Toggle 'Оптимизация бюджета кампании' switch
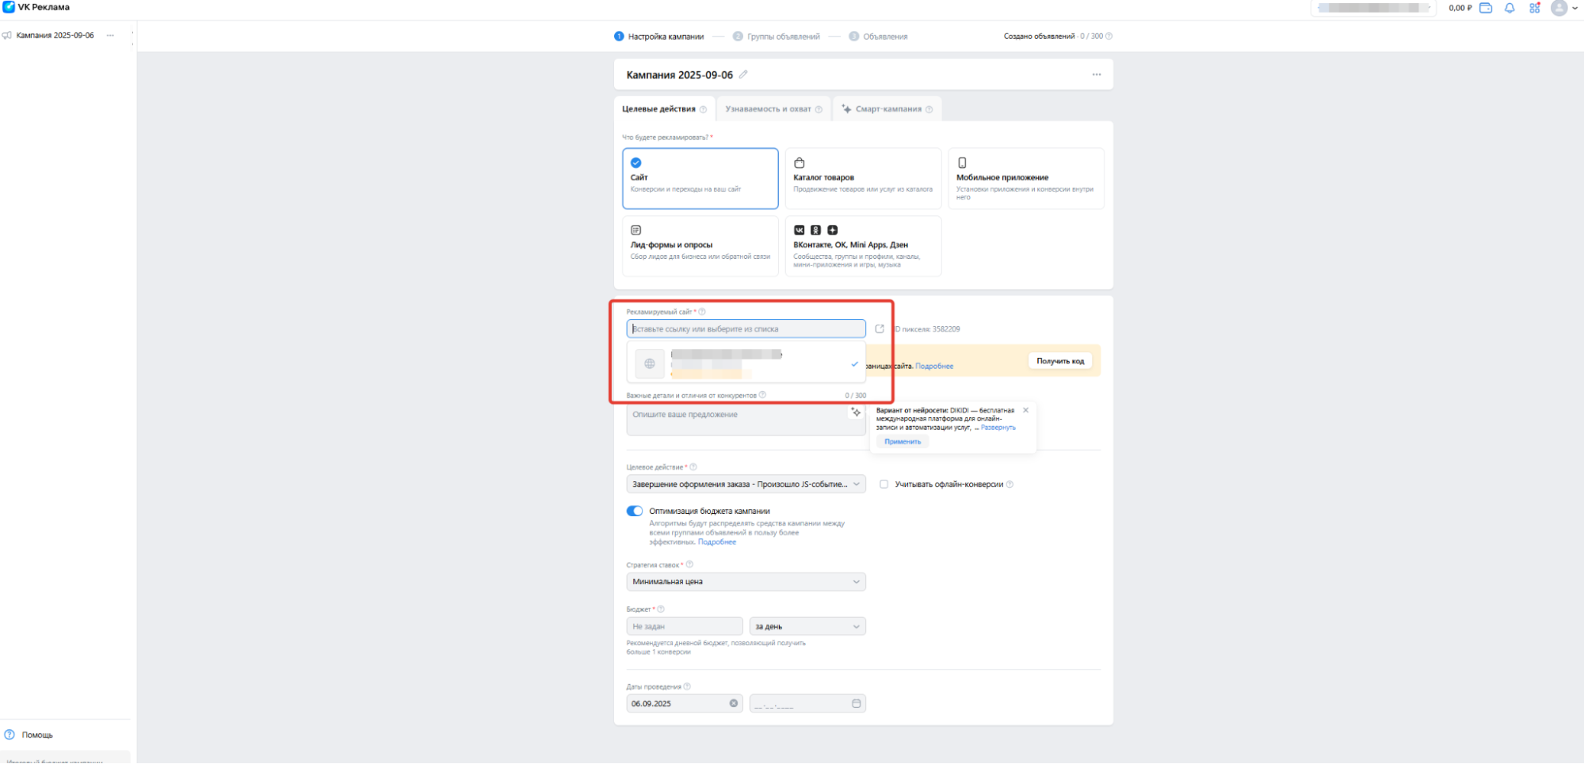This screenshot has width=1584, height=764. pos(635,511)
